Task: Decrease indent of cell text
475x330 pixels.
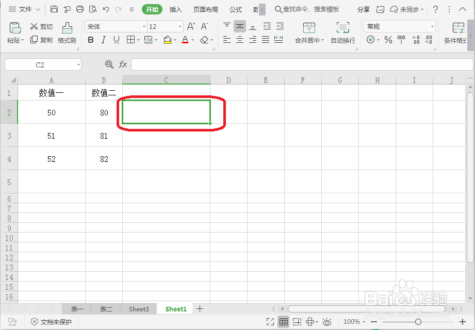Action: 267,26
